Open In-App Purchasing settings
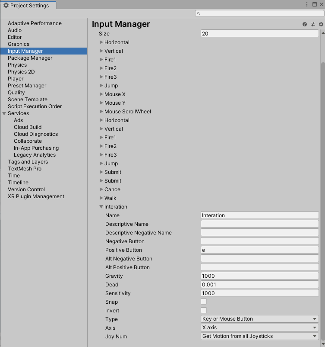The width and height of the screenshot is (325, 347). (36, 148)
